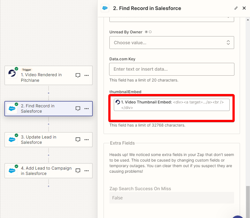Open the Unread By Owner value dropdown
Image resolution: width=250 pixels, height=218 pixels.
click(172, 43)
